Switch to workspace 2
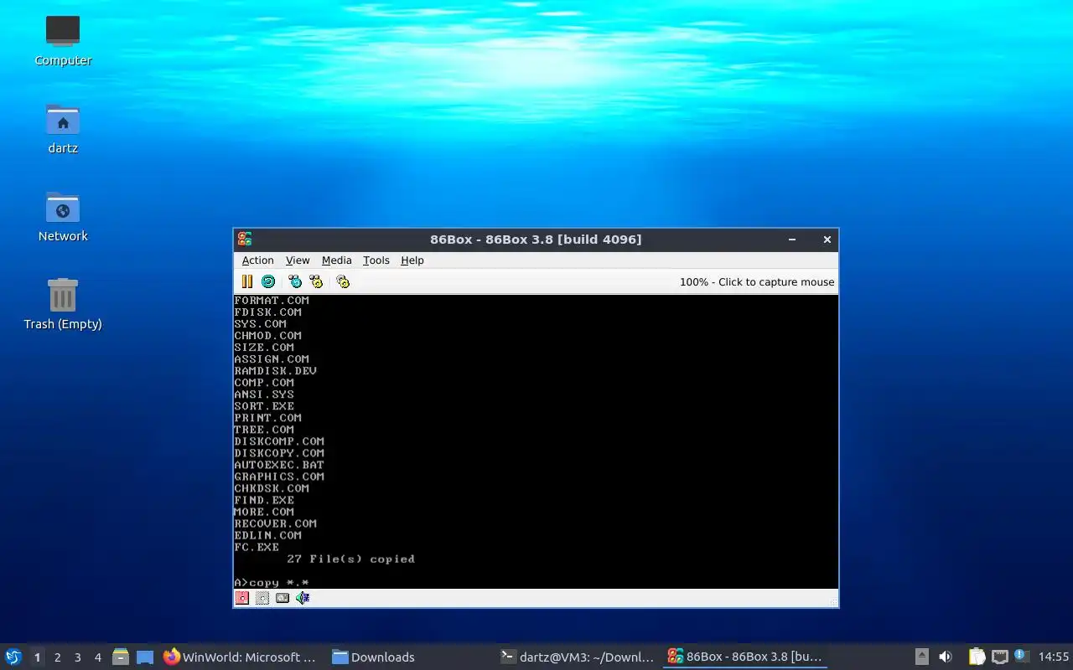Image resolution: width=1073 pixels, height=670 pixels. tap(57, 657)
